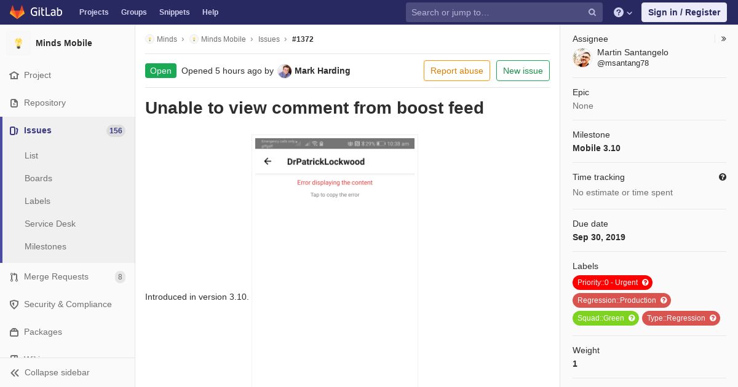Focus the Search or jump to field
The image size is (738, 387).
coord(504,12)
